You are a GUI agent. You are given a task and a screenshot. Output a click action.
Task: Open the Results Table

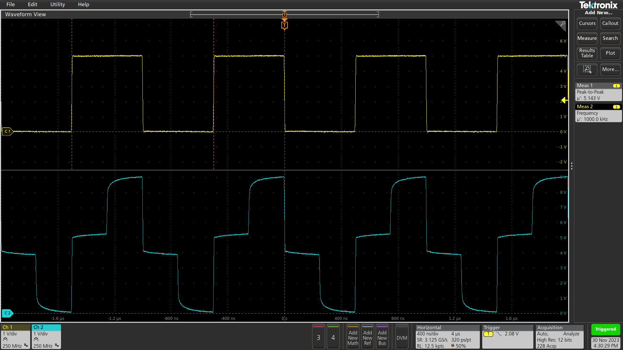click(x=587, y=53)
